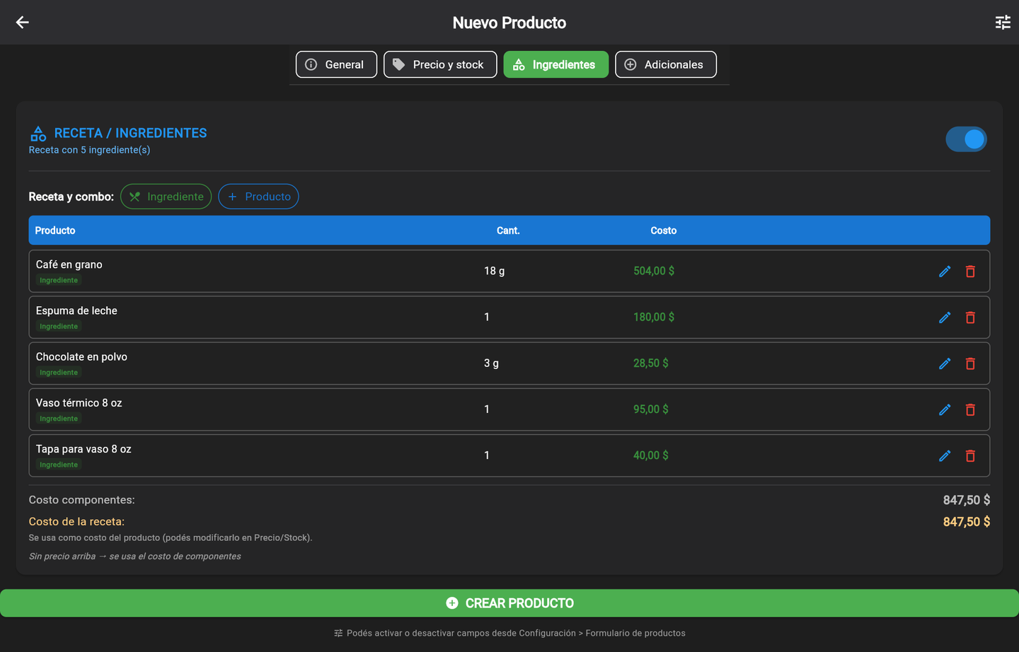Click the 40,00 $ cost value

651,455
